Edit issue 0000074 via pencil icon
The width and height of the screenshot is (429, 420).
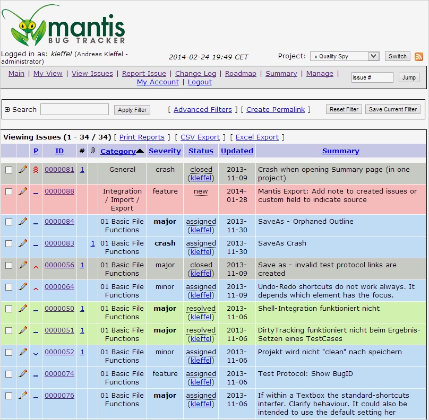tap(23, 373)
